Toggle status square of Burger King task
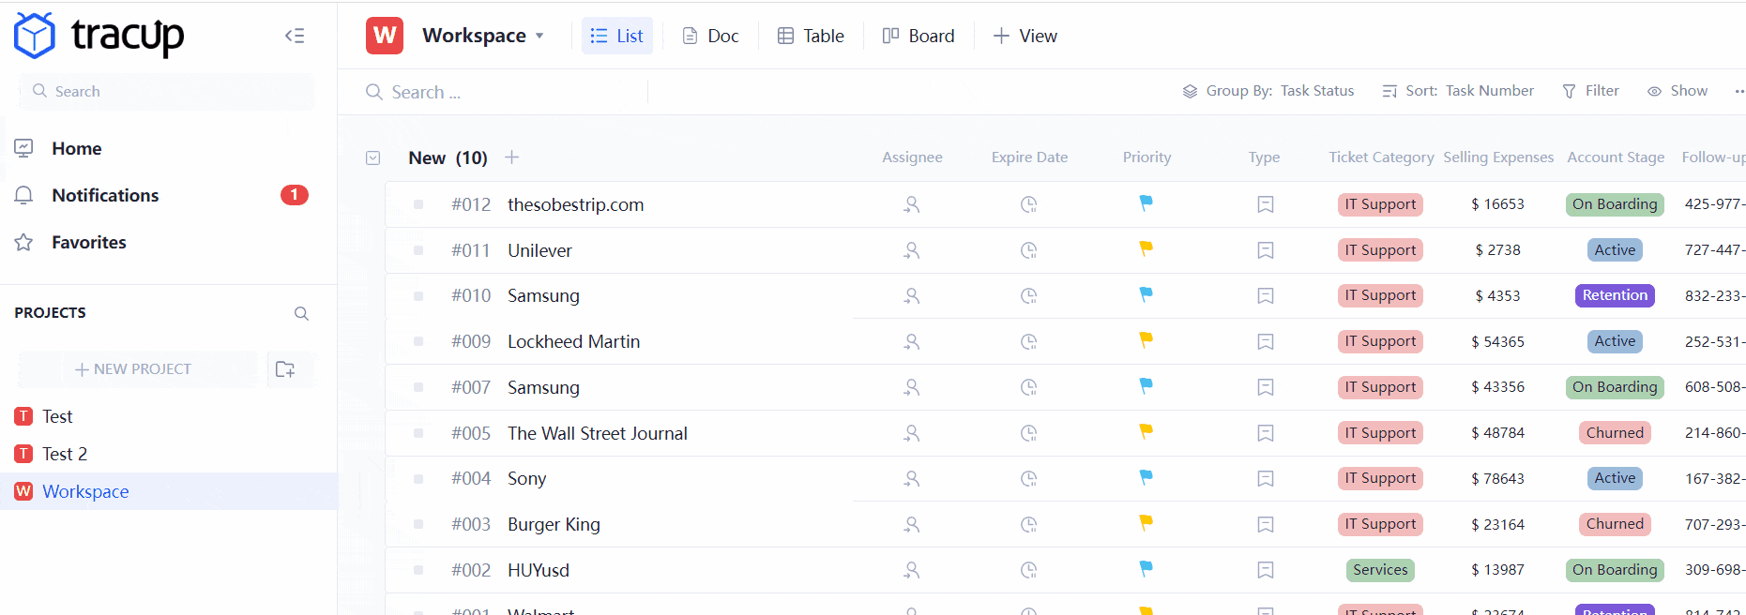The image size is (1746, 615). (x=418, y=525)
